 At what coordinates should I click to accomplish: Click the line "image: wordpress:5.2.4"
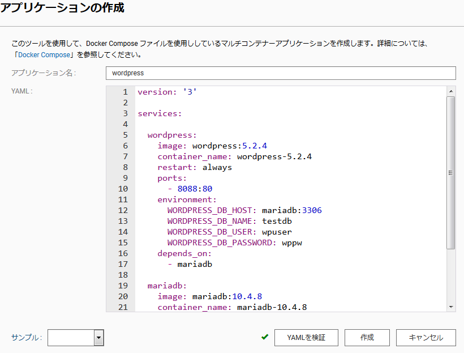click(212, 146)
